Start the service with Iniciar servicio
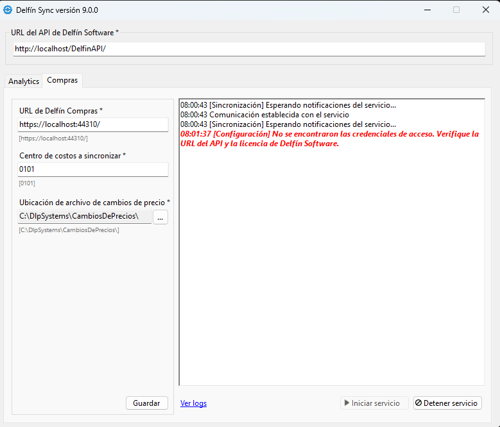The height and width of the screenshot is (427, 500). click(x=374, y=403)
